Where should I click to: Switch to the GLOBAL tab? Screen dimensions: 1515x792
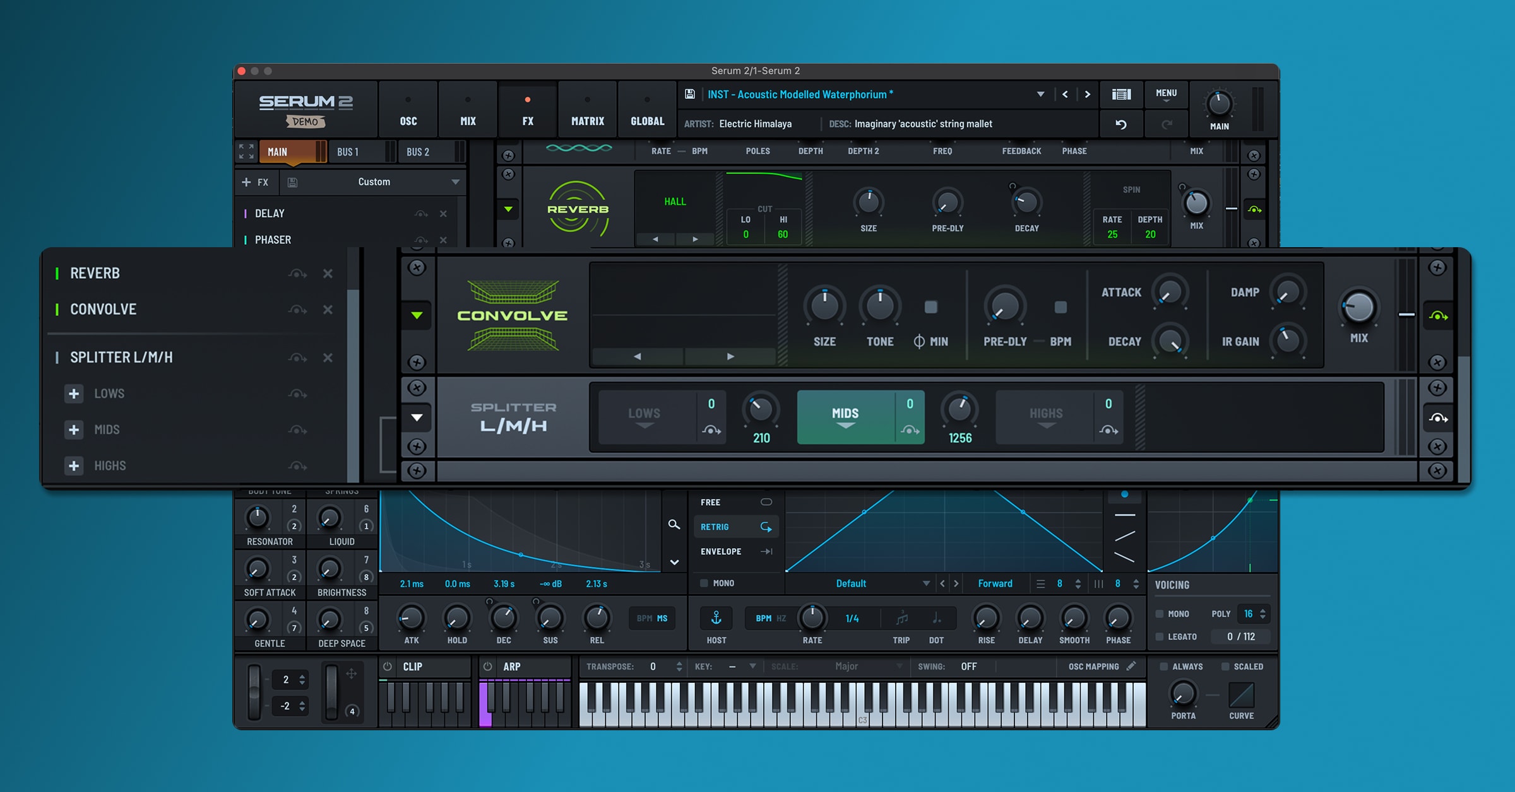(648, 109)
